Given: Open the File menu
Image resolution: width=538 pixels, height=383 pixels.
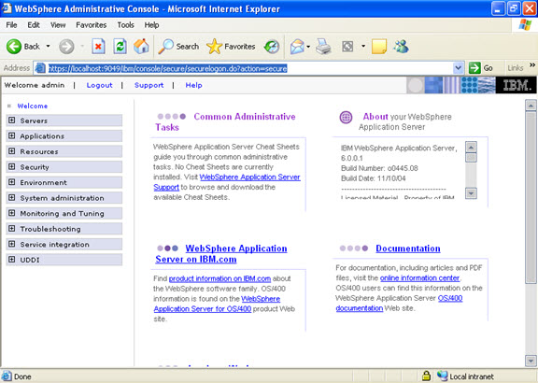Looking at the screenshot, I should (11, 25).
